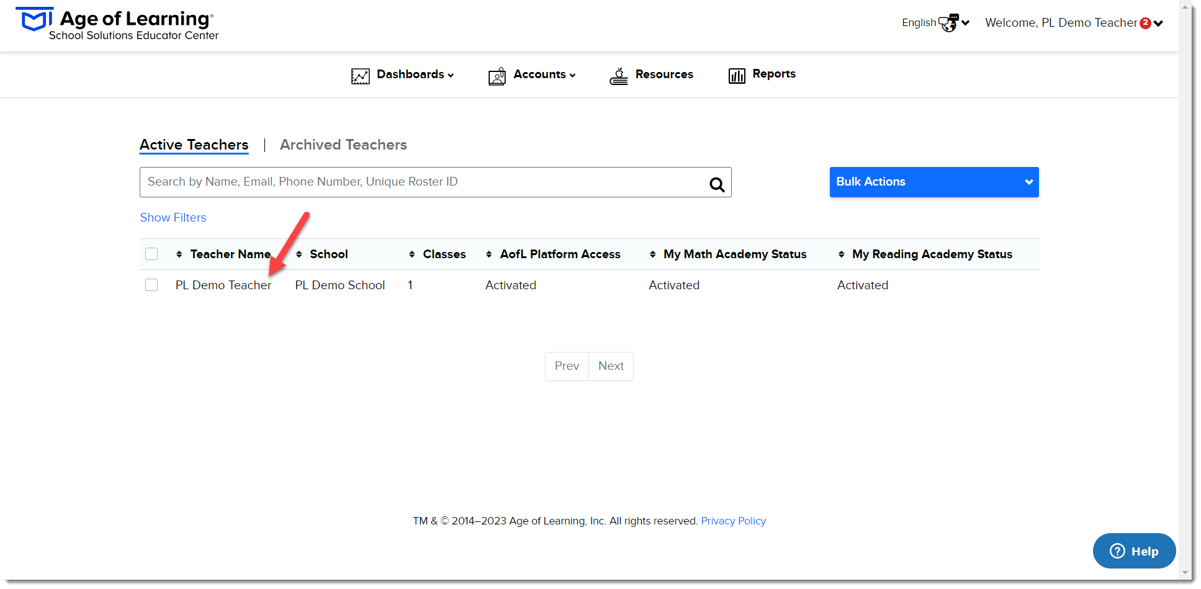Expand the English language dropdown
This screenshot has height=589, width=1201.
(x=935, y=23)
